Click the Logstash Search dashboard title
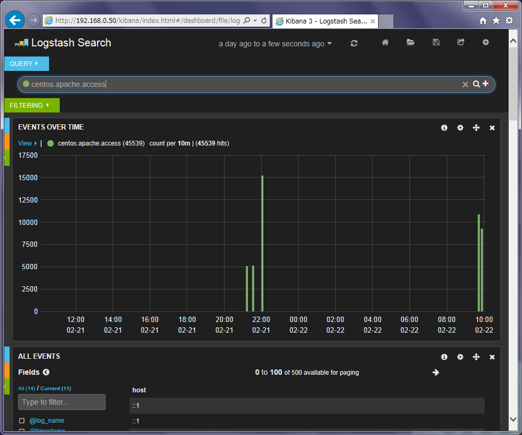Screen dimensions: 522x435 pos(71,43)
